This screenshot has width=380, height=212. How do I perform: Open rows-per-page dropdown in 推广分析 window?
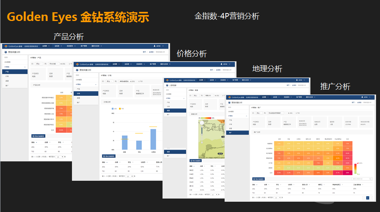[x=277, y=198]
